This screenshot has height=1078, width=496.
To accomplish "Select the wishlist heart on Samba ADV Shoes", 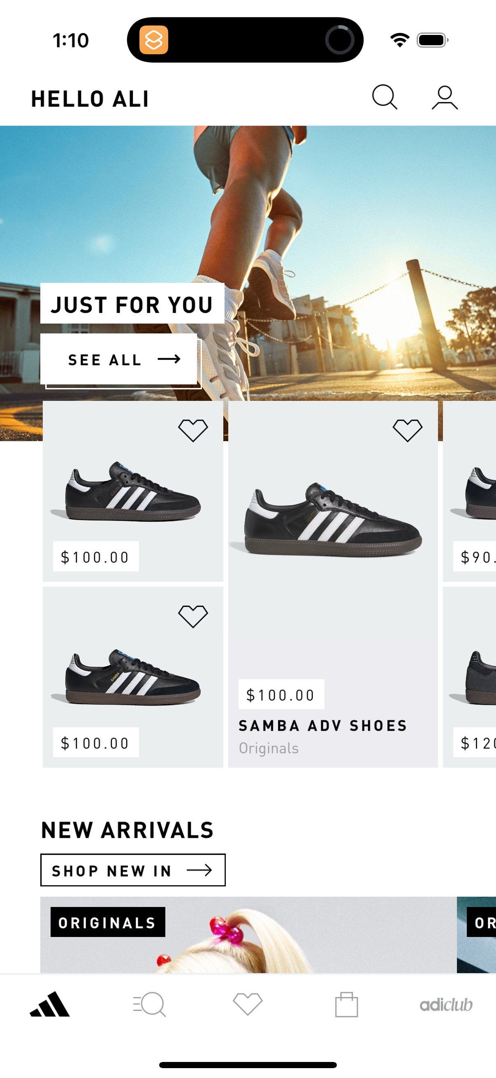I will point(407,428).
